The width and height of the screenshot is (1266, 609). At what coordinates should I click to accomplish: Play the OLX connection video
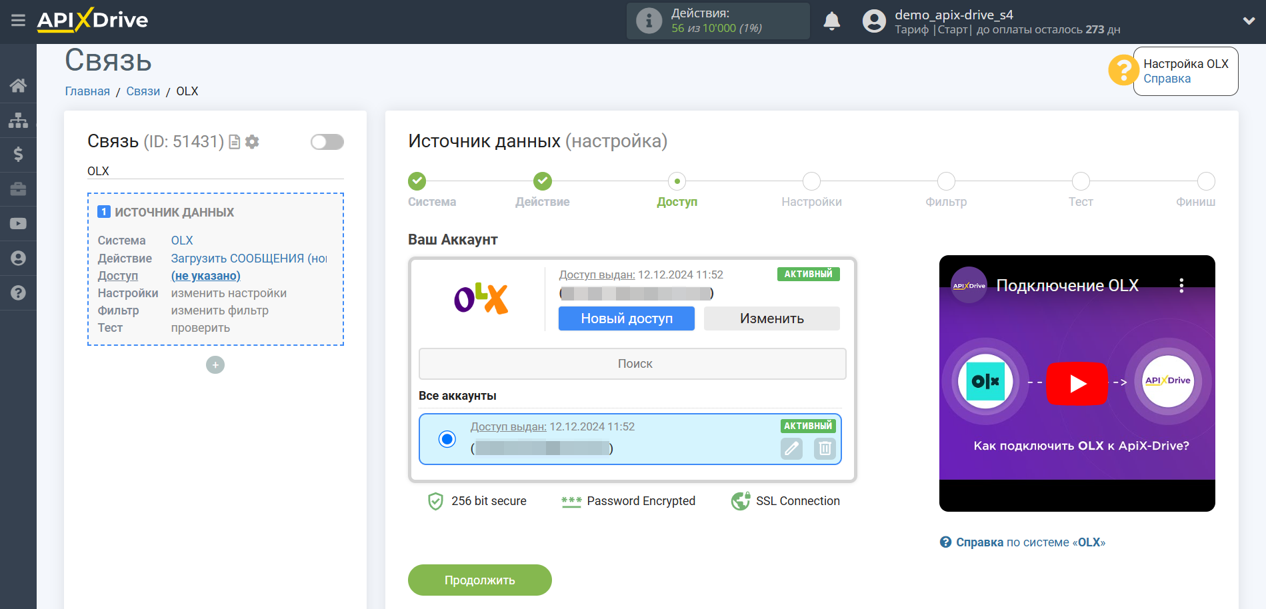(x=1077, y=384)
